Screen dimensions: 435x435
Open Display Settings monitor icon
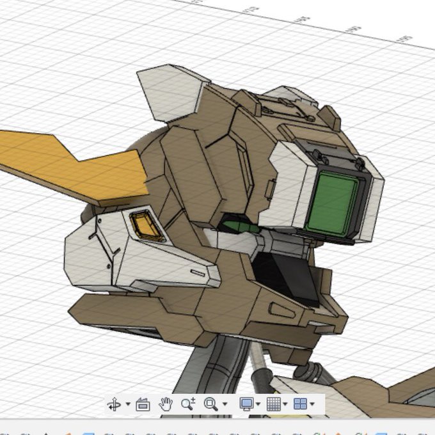[247, 404]
